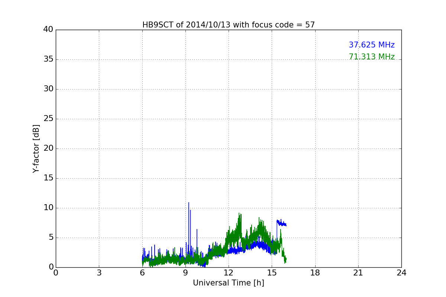Click the 'Universal Time [h]' axis label

229,283
